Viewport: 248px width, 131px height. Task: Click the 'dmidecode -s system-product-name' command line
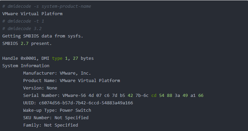point(47,6)
